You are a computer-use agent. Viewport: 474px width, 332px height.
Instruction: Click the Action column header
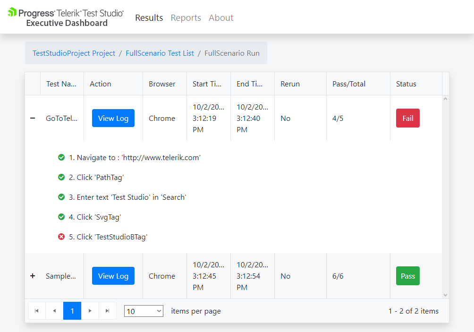point(113,84)
